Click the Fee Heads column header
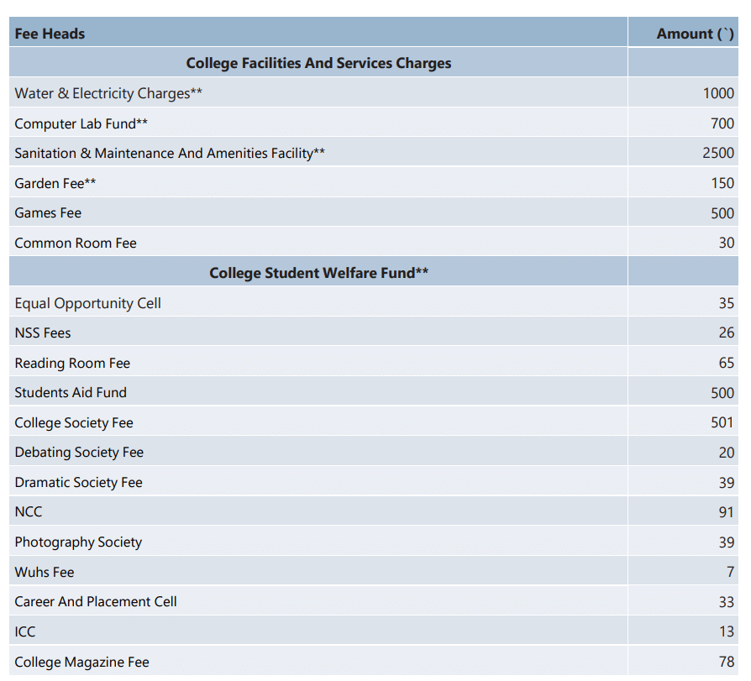Image resolution: width=751 pixels, height=681 pixels. (50, 34)
